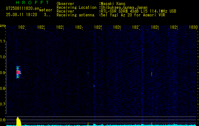Click the name Masaki Kano
The height and width of the screenshot is (126, 199).
113,3
